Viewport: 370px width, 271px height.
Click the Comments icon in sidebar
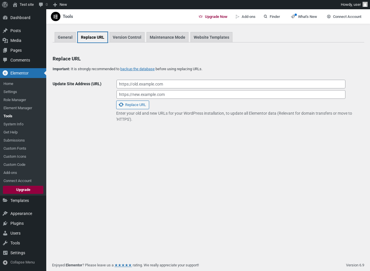[5, 60]
